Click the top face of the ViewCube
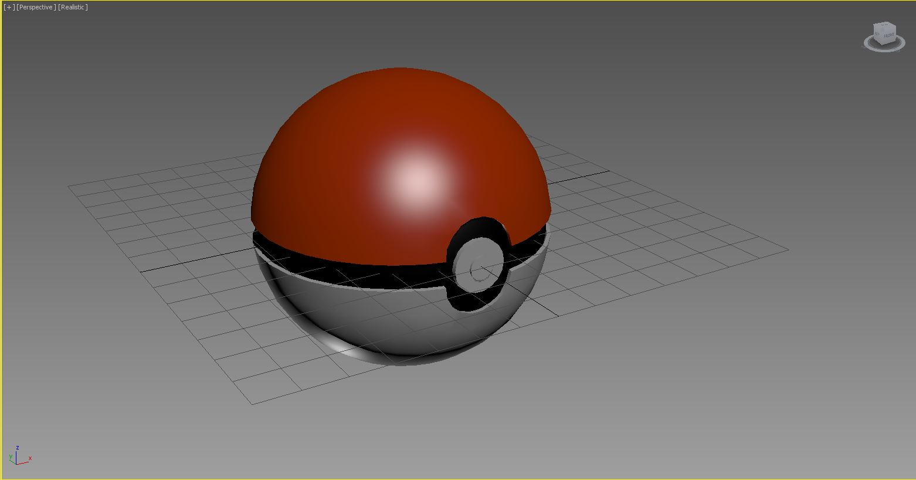Image resolution: width=916 pixels, height=480 pixels. pyautogui.click(x=885, y=25)
